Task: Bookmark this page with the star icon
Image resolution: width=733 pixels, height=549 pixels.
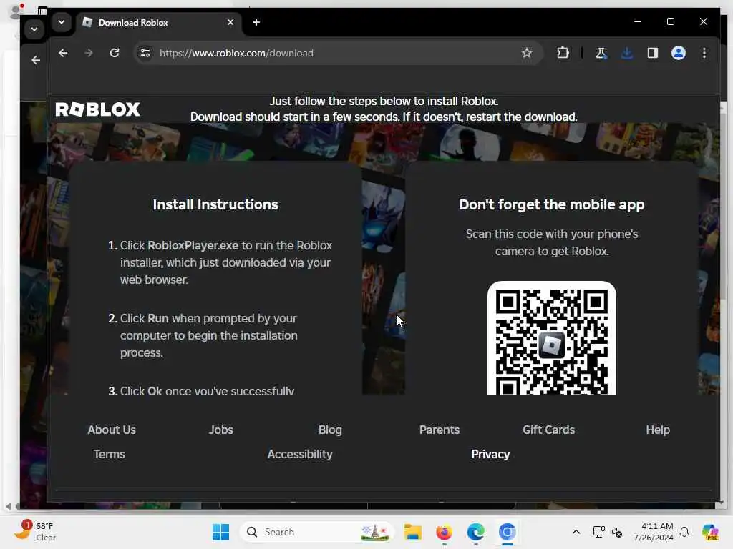Action: [x=527, y=53]
